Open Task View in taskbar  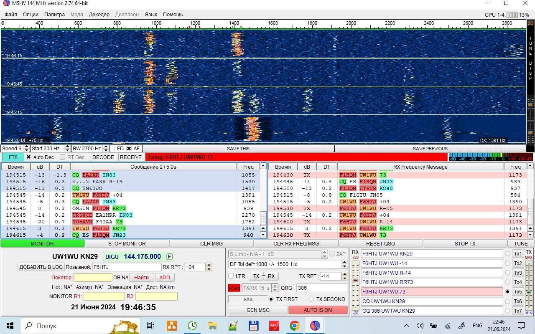(x=150, y=326)
